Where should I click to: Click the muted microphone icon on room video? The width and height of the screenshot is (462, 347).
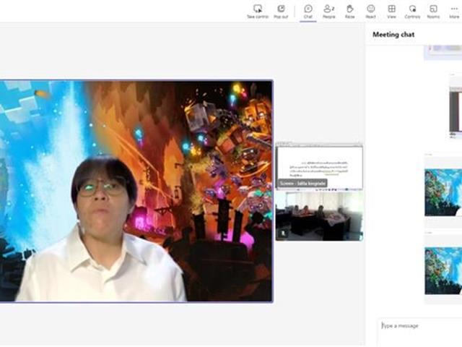click(283, 234)
